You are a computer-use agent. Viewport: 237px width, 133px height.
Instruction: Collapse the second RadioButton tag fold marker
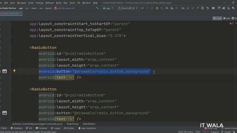click(10, 89)
